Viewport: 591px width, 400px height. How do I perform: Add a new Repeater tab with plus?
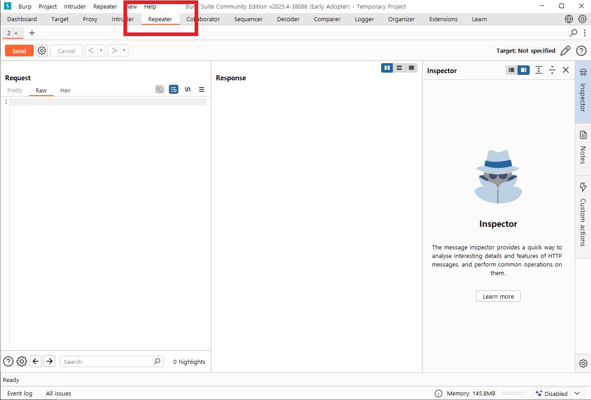pos(32,33)
